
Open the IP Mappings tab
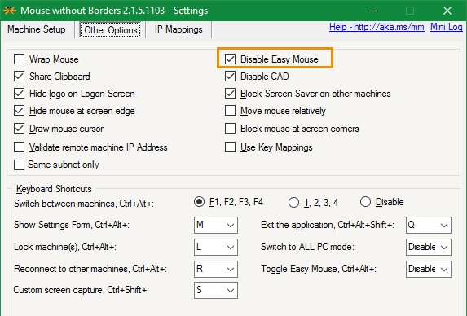coord(178,29)
